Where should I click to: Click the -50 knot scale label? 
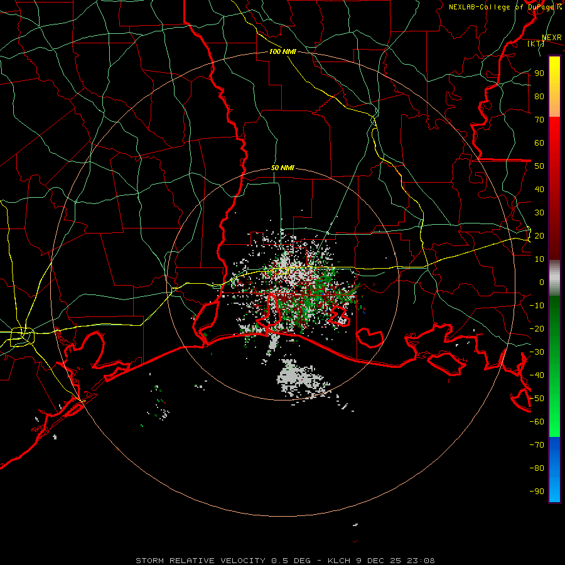click(537, 399)
